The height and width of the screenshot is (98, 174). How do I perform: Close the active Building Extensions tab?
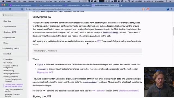[118, 5]
